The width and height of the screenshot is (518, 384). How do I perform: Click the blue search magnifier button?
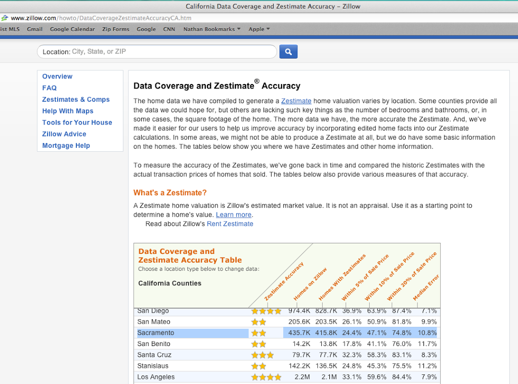click(x=288, y=52)
